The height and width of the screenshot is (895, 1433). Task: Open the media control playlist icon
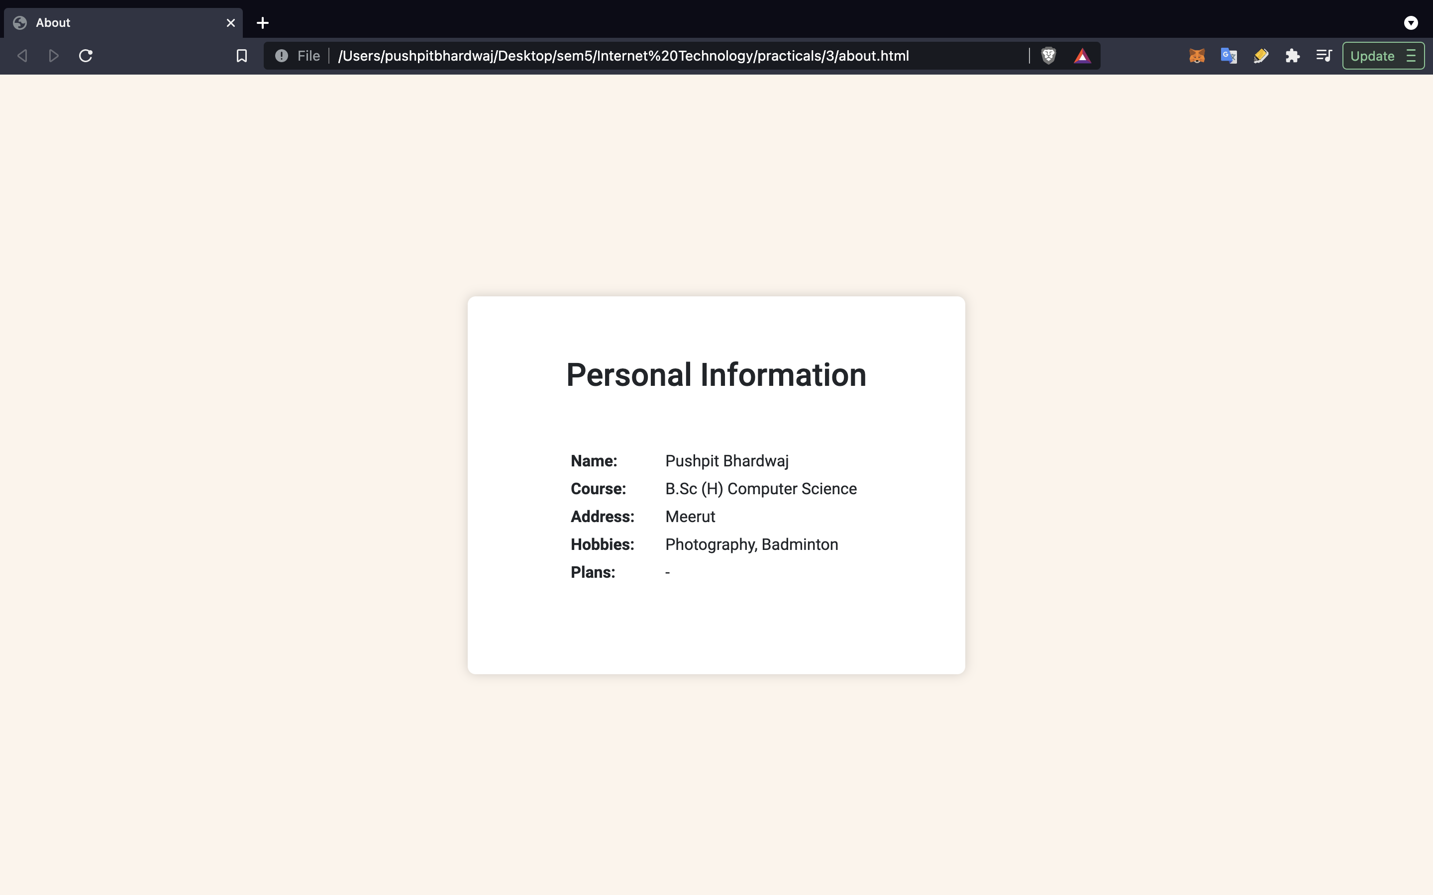click(x=1324, y=56)
